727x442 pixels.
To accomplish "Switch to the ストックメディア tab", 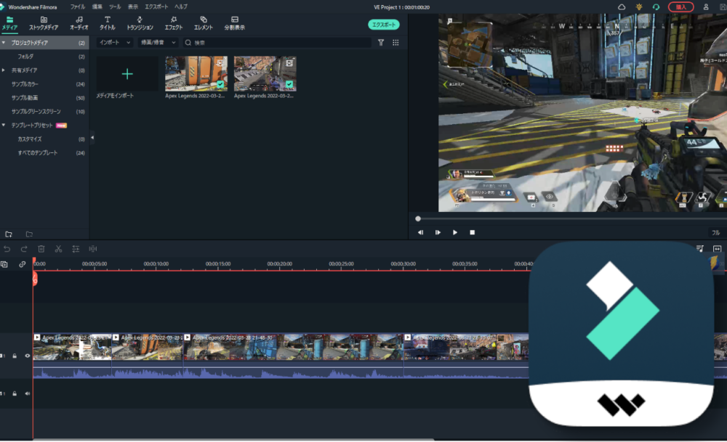I will click(44, 22).
